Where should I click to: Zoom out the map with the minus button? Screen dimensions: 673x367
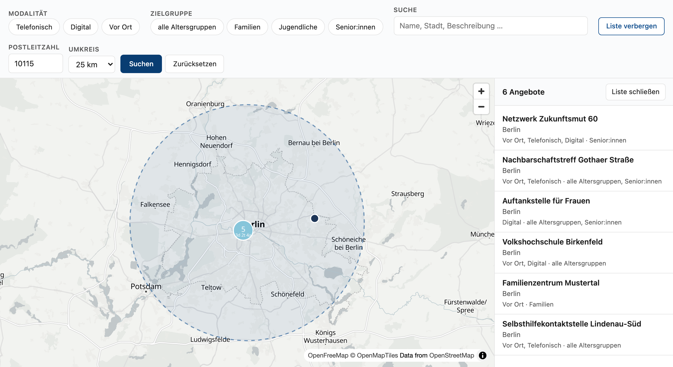click(481, 107)
